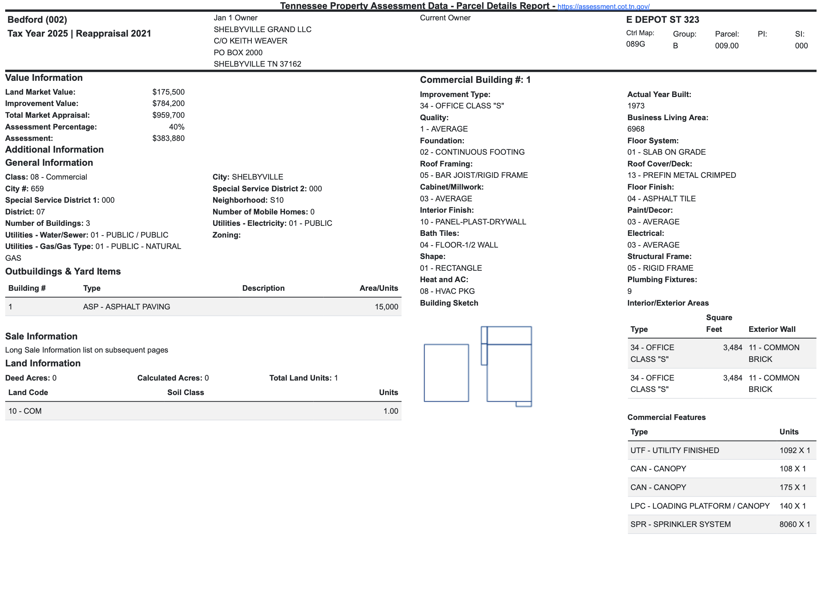Click the Parcel number 009.00
Image resolution: width=820 pixels, height=614 pixels.
point(726,46)
